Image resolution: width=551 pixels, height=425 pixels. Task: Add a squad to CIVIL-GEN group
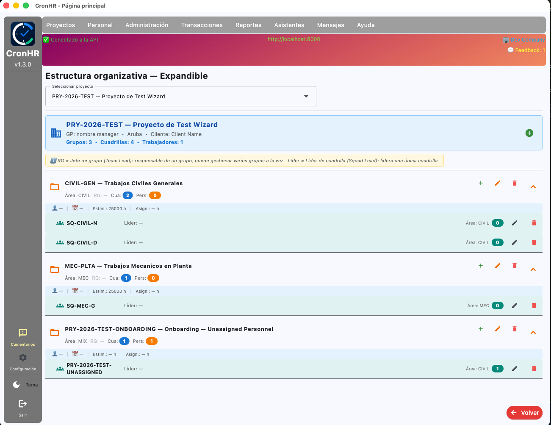click(x=481, y=183)
